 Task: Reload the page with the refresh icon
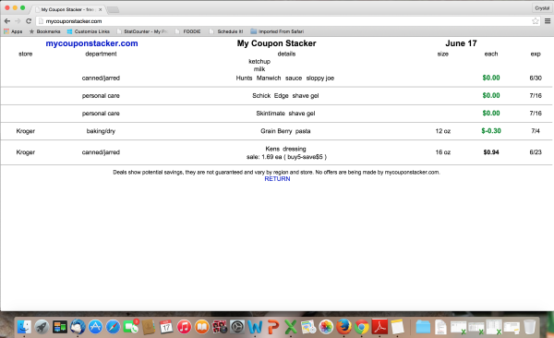pos(29,21)
